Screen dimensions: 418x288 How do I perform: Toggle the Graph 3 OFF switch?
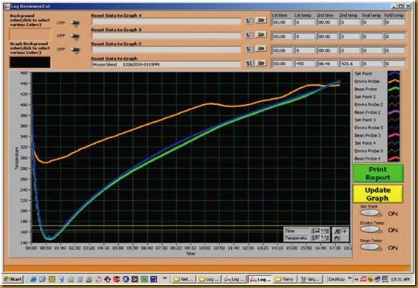(x=75, y=36)
